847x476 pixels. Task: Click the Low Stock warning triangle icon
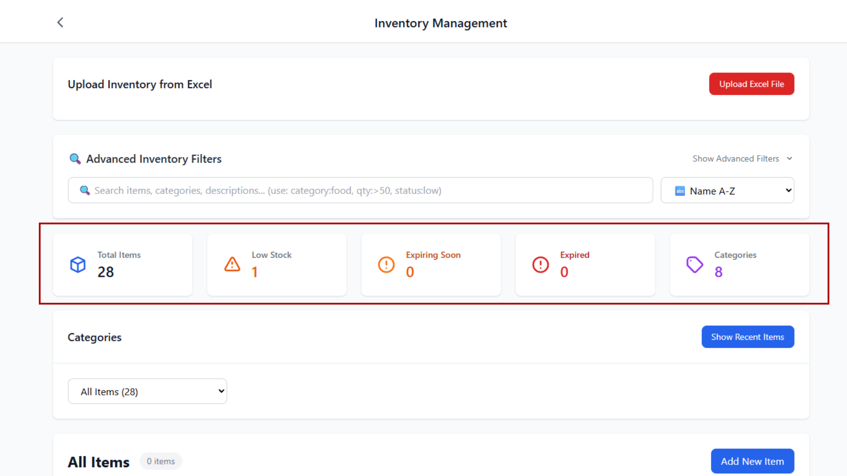click(232, 264)
